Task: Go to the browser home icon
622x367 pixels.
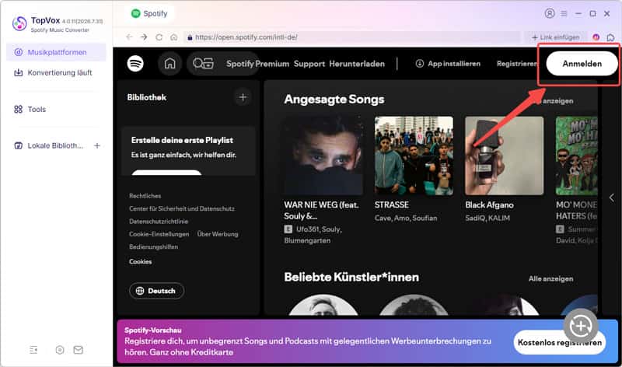Action: (x=173, y=37)
